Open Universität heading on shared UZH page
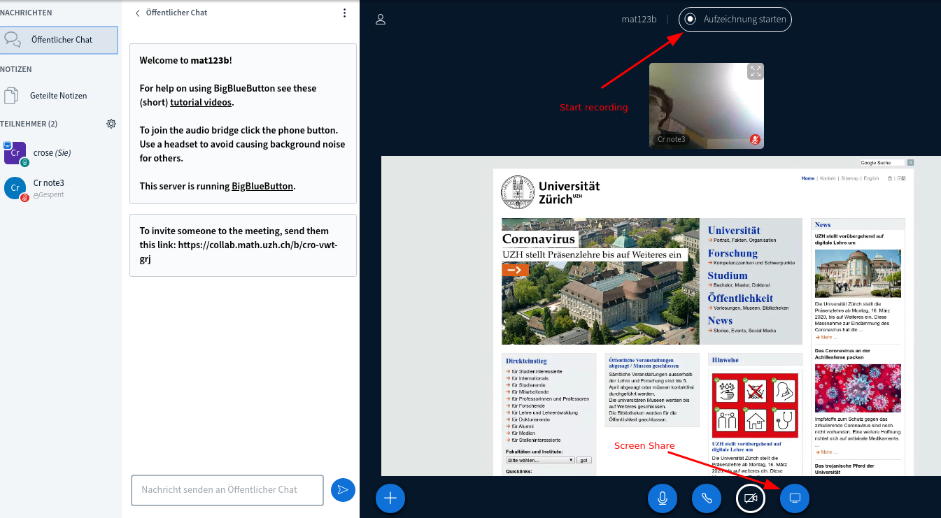Screen dimensions: 941x518 734,230
